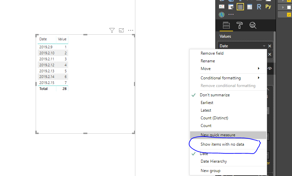292x176 pixels.
Task: Select the Matrix visual icon
Action: coord(250,7)
